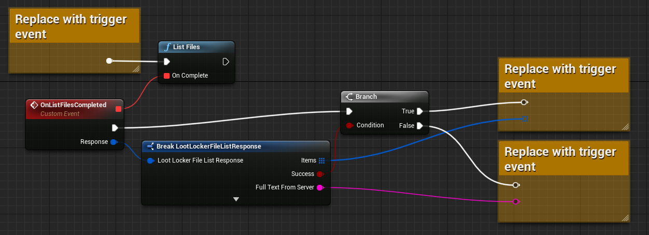
Task: Click the List Files input execution pin
Action: coord(166,62)
